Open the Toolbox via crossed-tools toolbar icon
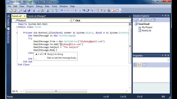Viewport: 177px width, 99px height. 105,10
